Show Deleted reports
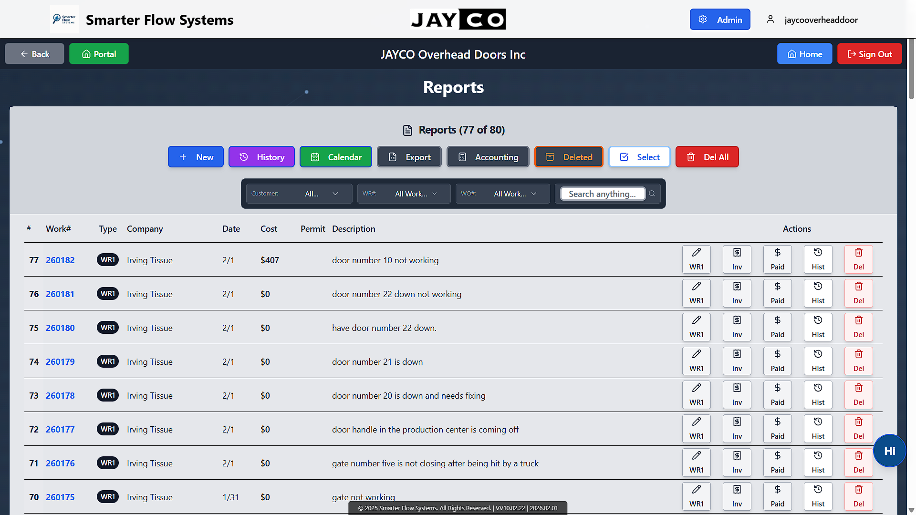The image size is (916, 515). click(x=569, y=157)
